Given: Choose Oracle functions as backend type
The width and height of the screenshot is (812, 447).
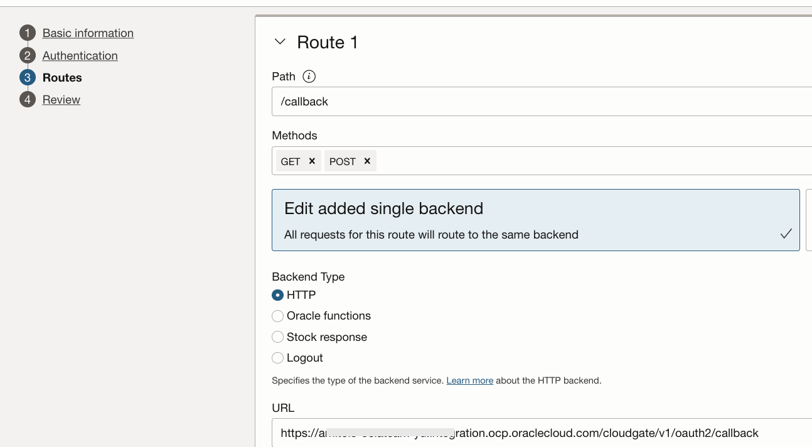Looking at the screenshot, I should coord(278,316).
